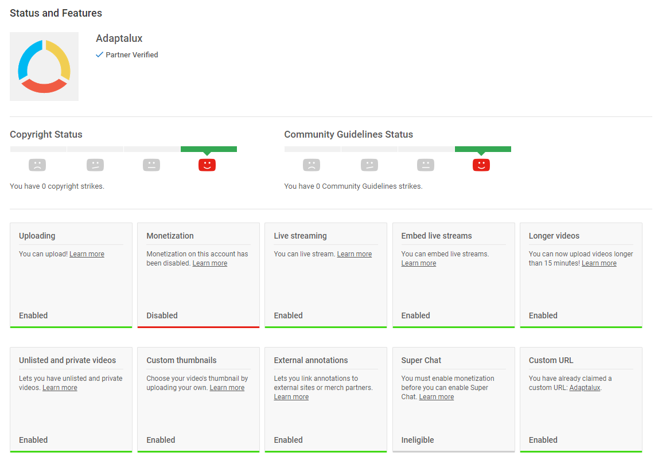
Task: Click the Partner Verified checkmark icon
Action: [99, 54]
